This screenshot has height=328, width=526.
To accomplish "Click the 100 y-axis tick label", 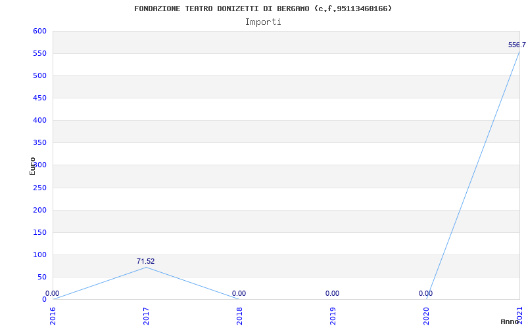I will pyautogui.click(x=39, y=255).
